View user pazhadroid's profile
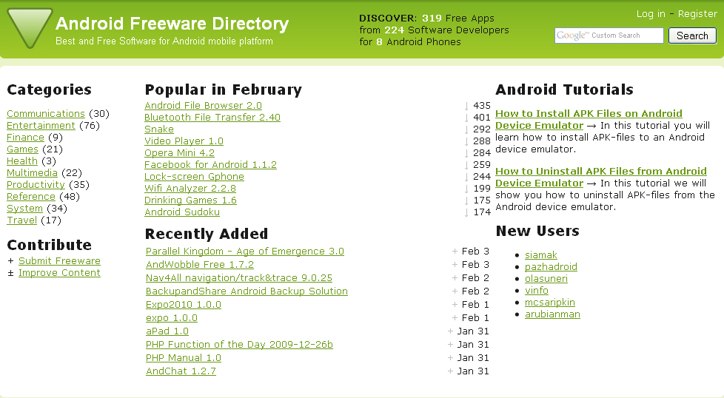 click(x=551, y=266)
